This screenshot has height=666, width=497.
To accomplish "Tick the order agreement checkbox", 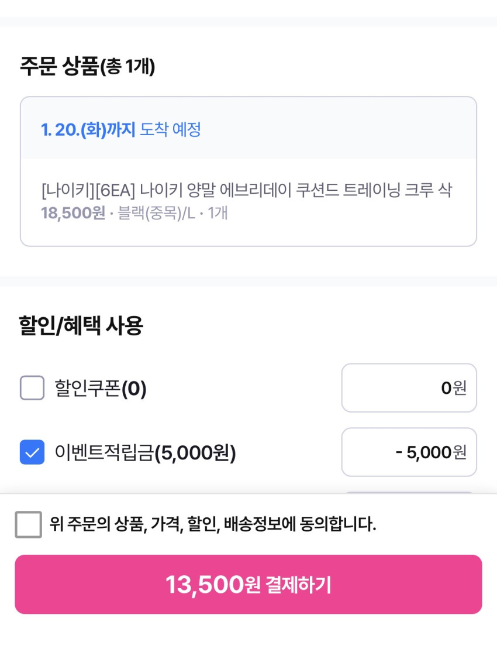I will tap(29, 524).
